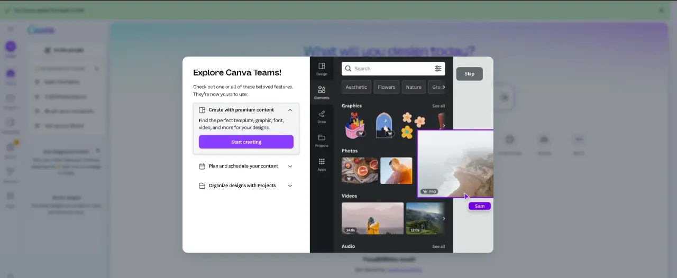Click See all next to Audio
The image size is (677, 278).
click(x=438, y=246)
